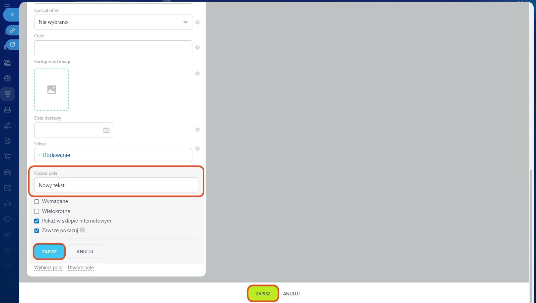The image size is (536, 303).
Task: Upload a Background image via the dashed placeholder
Action: point(51,90)
